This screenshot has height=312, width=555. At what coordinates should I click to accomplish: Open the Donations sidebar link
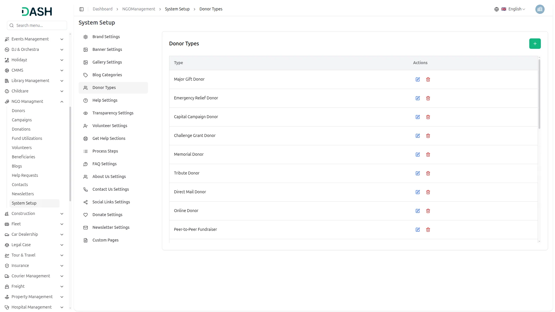click(x=21, y=129)
